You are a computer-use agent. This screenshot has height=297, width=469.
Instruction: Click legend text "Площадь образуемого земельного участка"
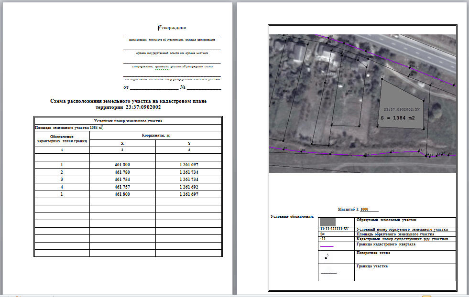tap(395, 234)
